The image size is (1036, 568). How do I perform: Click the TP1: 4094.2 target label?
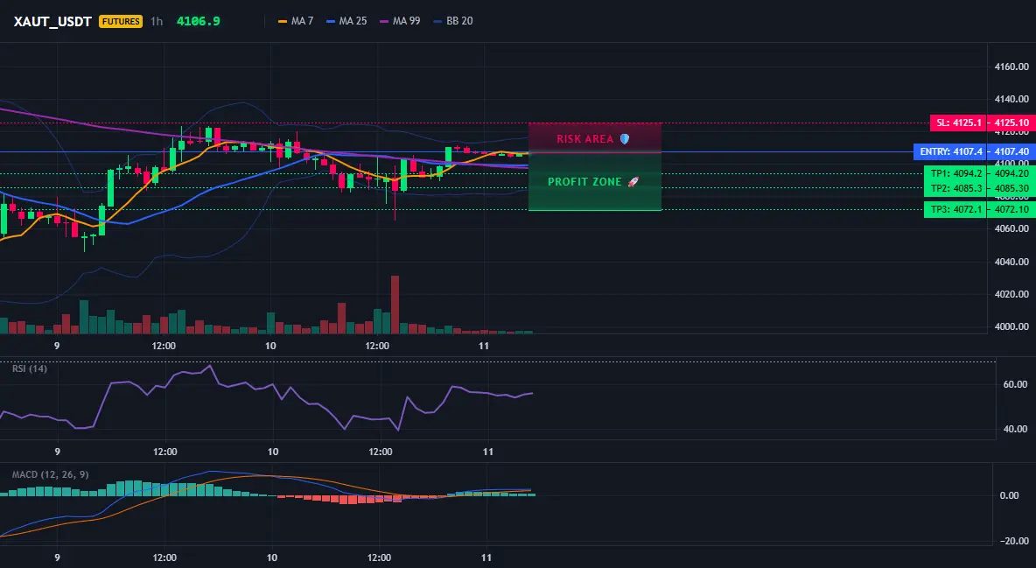tap(956, 173)
